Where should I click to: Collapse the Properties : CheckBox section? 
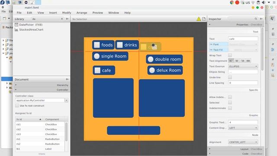click(x=236, y=25)
